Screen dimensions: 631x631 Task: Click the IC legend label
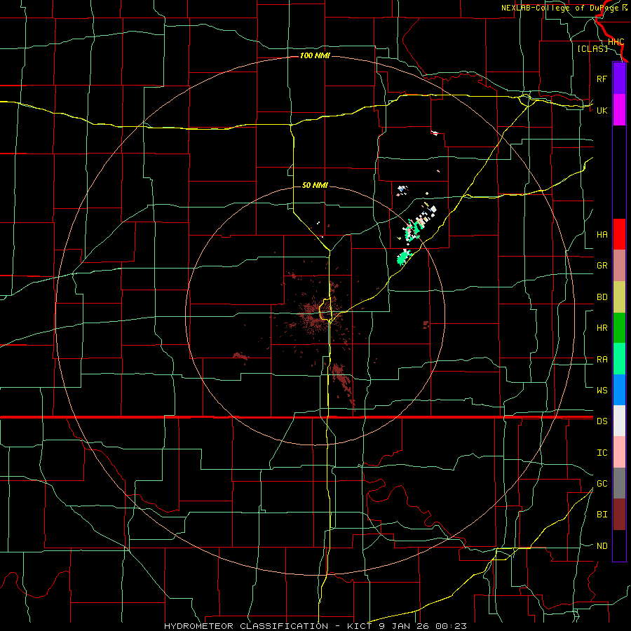(602, 453)
